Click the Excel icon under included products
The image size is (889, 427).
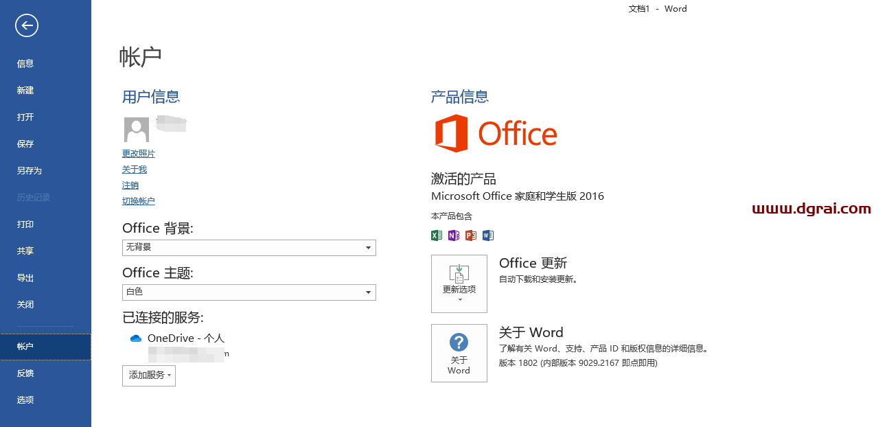coord(436,235)
